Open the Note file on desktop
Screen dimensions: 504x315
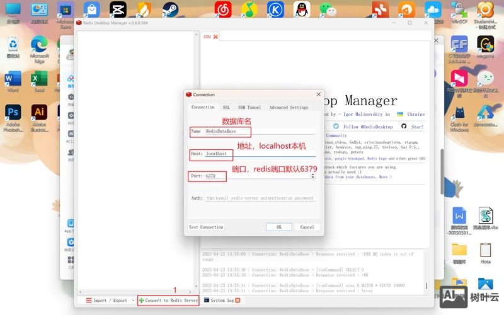[485, 253]
